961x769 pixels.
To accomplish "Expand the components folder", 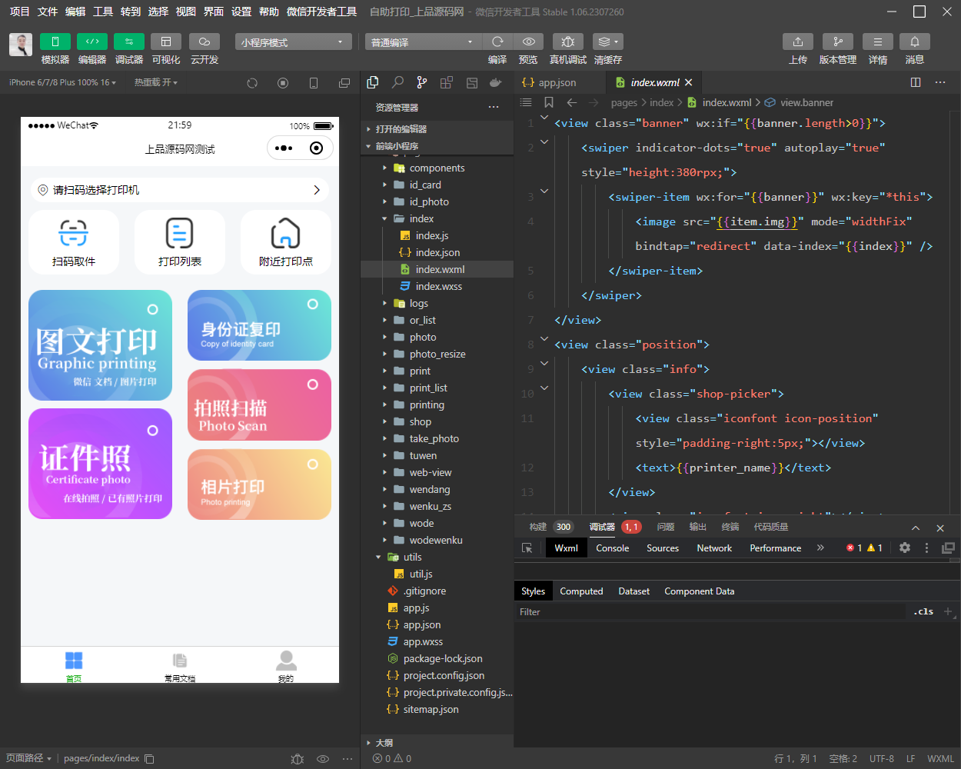I will [x=437, y=168].
